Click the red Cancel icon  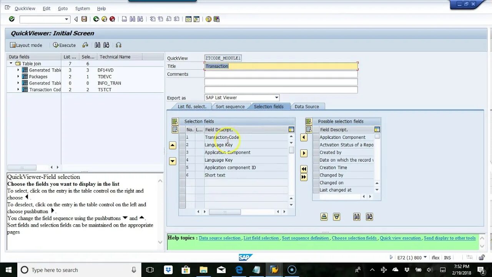112,19
